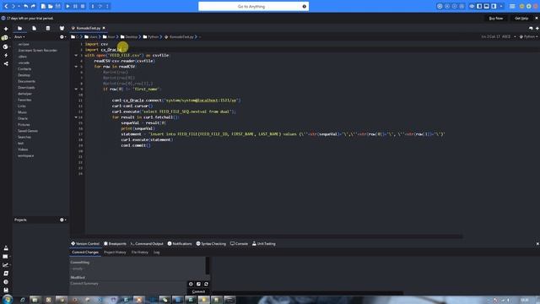Open a file via folder icon
Viewport: 540px width, 304px height.
[x=51, y=6]
